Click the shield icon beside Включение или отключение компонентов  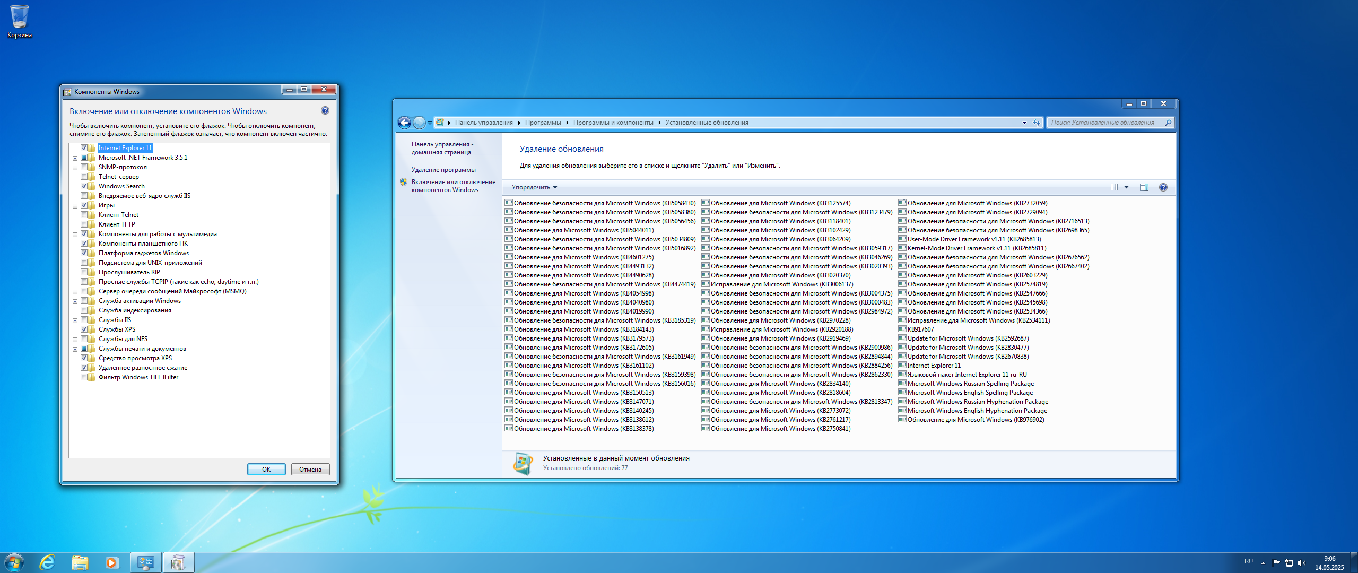pos(404,182)
